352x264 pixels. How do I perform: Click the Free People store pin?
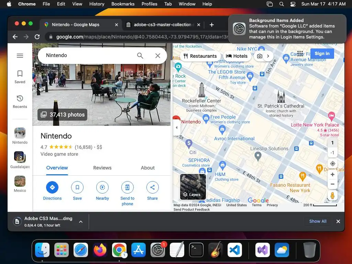click(206, 118)
